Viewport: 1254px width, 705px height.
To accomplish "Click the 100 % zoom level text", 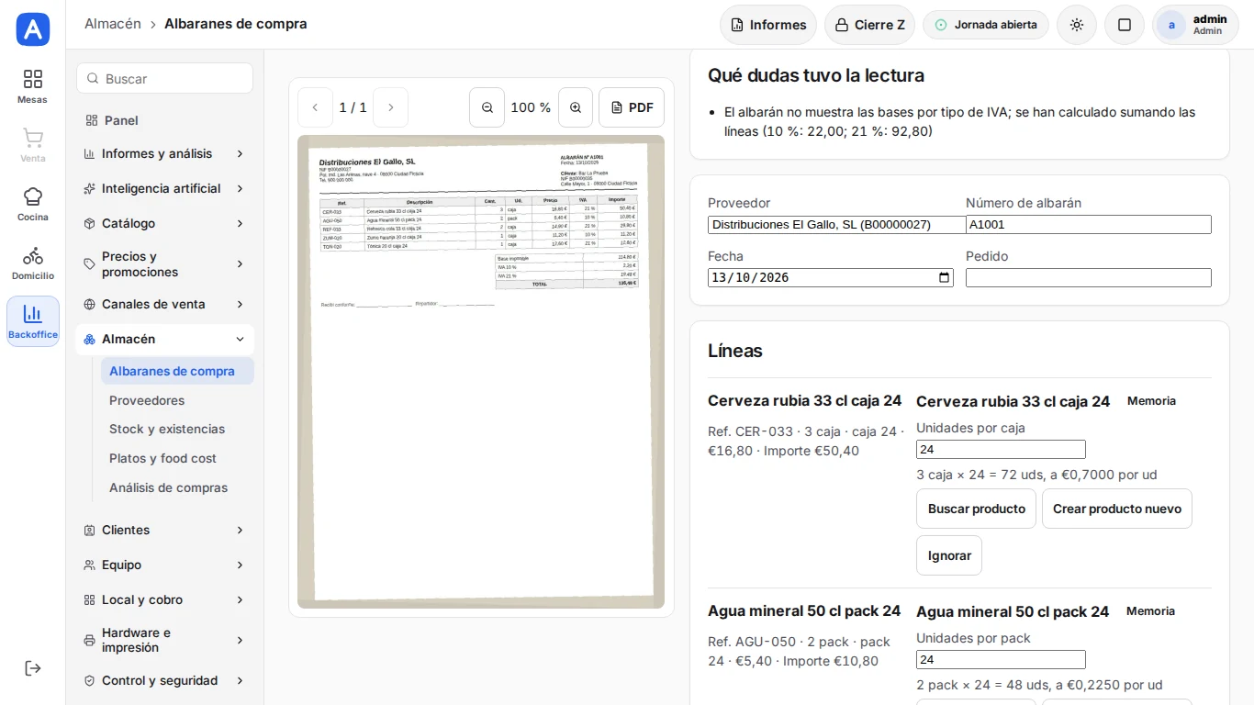I will [531, 107].
